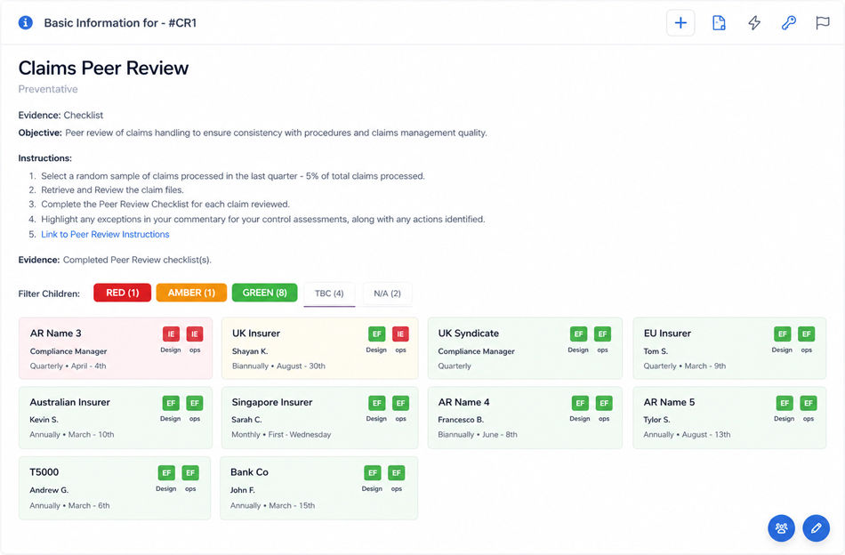Click the Claims Peer Review heading

tap(103, 68)
